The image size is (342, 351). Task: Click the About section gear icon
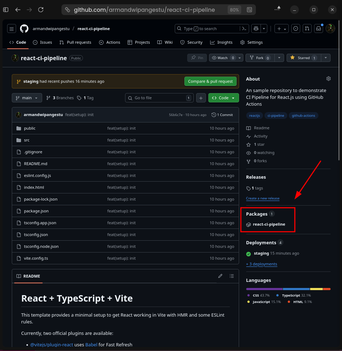tap(328, 79)
